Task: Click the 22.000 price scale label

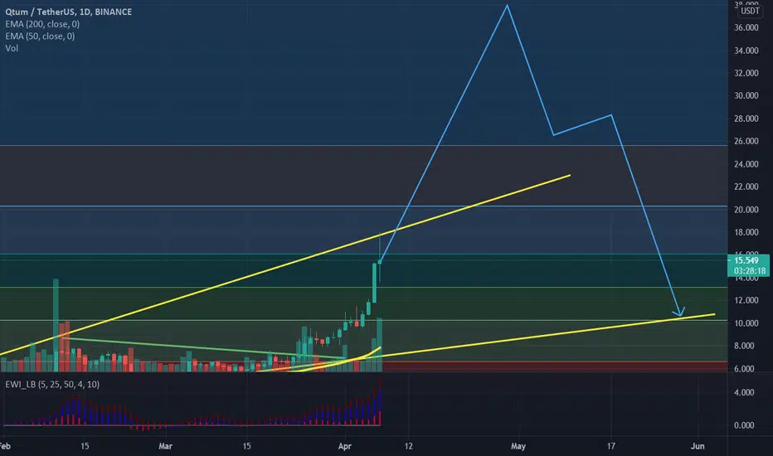Action: (x=746, y=187)
